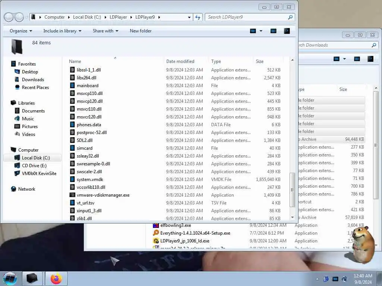Select VM0b0t KevinSite network drive
This screenshot has width=382, height=286.
click(x=39, y=174)
